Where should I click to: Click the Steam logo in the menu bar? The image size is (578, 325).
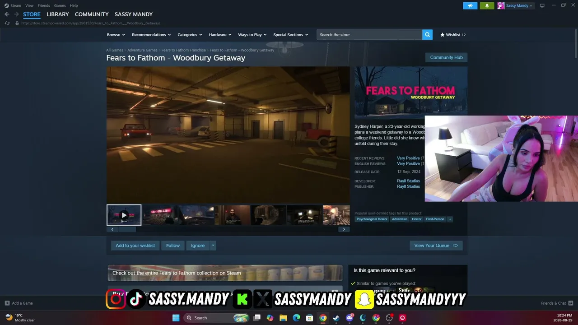pyautogui.click(x=6, y=5)
